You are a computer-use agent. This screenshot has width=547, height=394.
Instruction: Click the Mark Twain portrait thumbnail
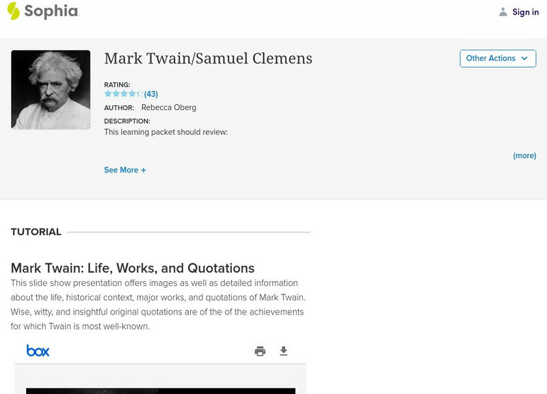click(53, 88)
